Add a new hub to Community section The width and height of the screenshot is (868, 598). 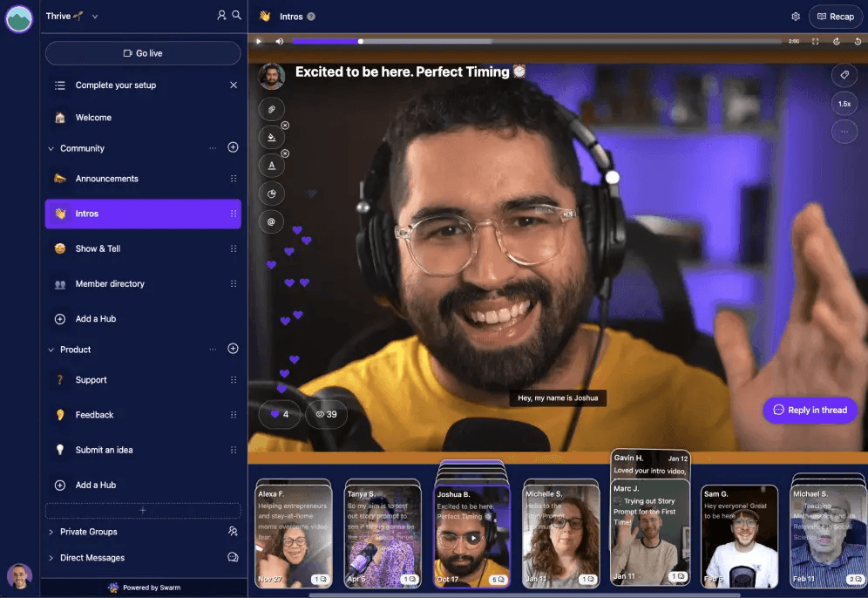point(233,147)
